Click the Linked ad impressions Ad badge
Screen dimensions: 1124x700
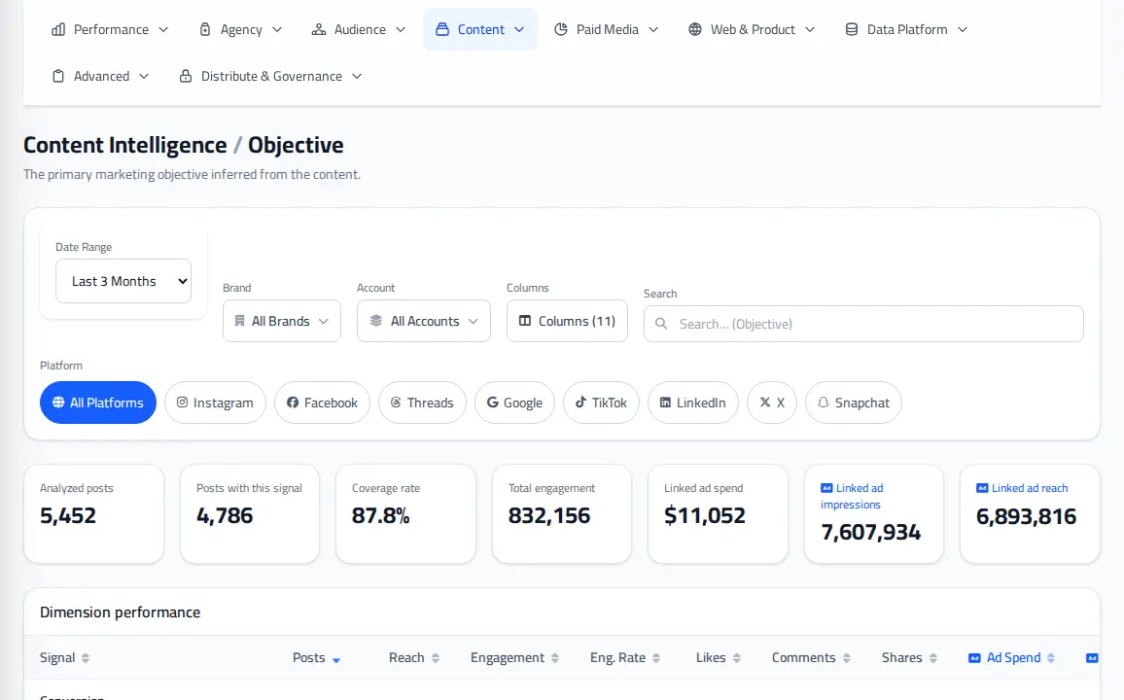coord(826,488)
